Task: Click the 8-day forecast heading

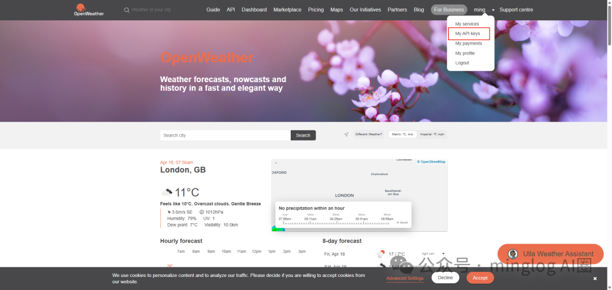Action: 342,241
